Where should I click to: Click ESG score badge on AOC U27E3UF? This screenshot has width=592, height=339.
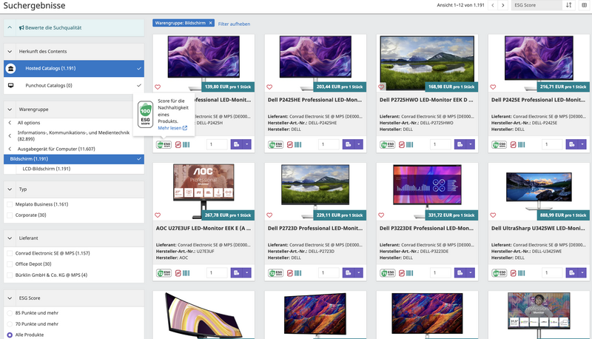click(x=164, y=273)
